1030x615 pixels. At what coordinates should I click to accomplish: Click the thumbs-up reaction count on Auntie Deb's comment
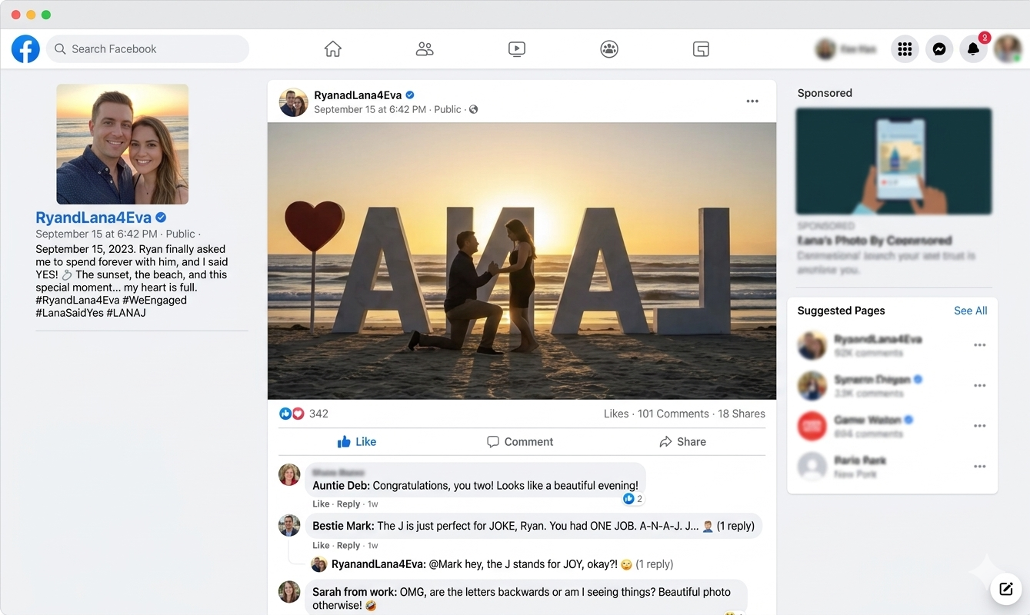tap(632, 498)
